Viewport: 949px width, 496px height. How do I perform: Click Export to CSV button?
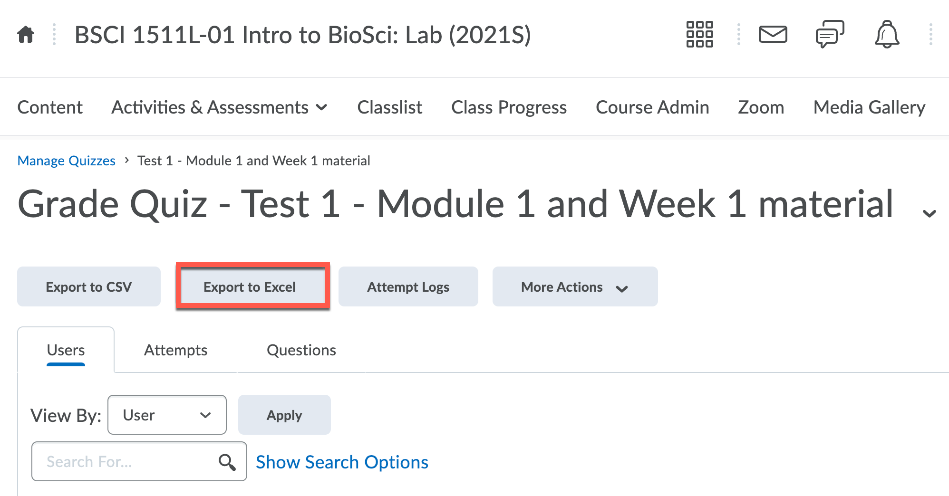click(89, 287)
